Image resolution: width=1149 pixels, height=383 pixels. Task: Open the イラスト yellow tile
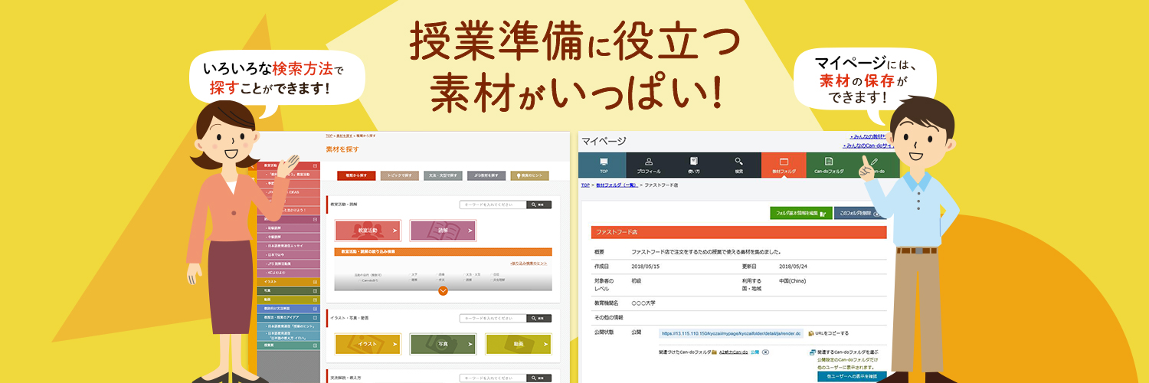[368, 344]
